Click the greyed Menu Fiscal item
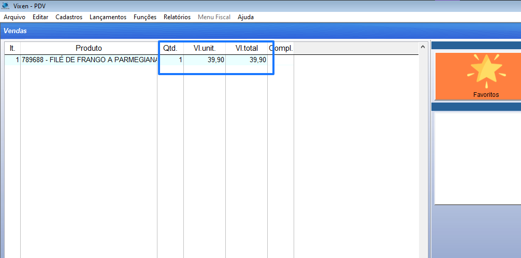The height and width of the screenshot is (258, 521). (214, 17)
